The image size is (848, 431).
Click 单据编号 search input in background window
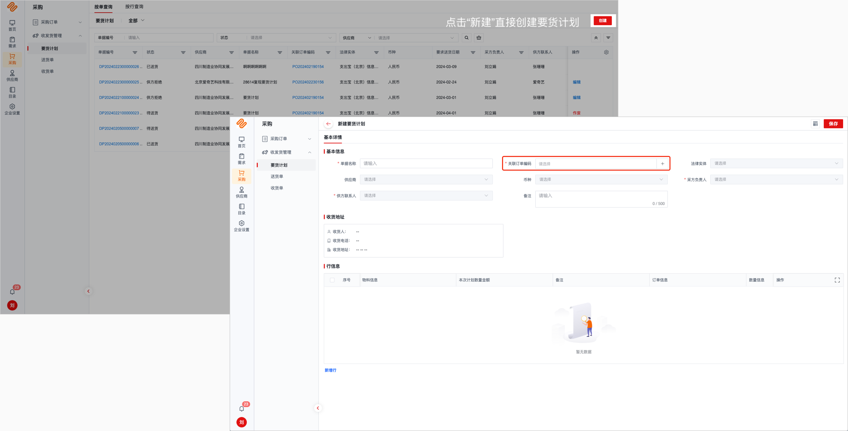pyautogui.click(x=169, y=38)
